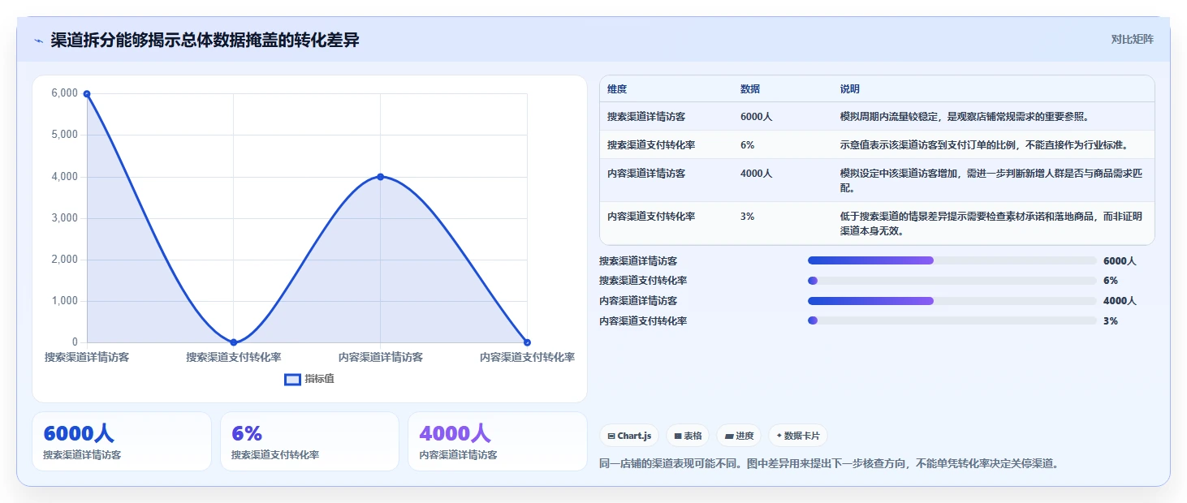1187x503 pixels.
Task: Click the 搜索渠道详情访客 progress bar
Action: pos(952,260)
